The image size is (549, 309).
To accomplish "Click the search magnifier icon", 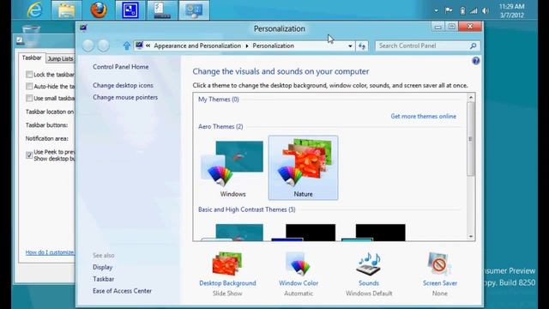I will [473, 45].
